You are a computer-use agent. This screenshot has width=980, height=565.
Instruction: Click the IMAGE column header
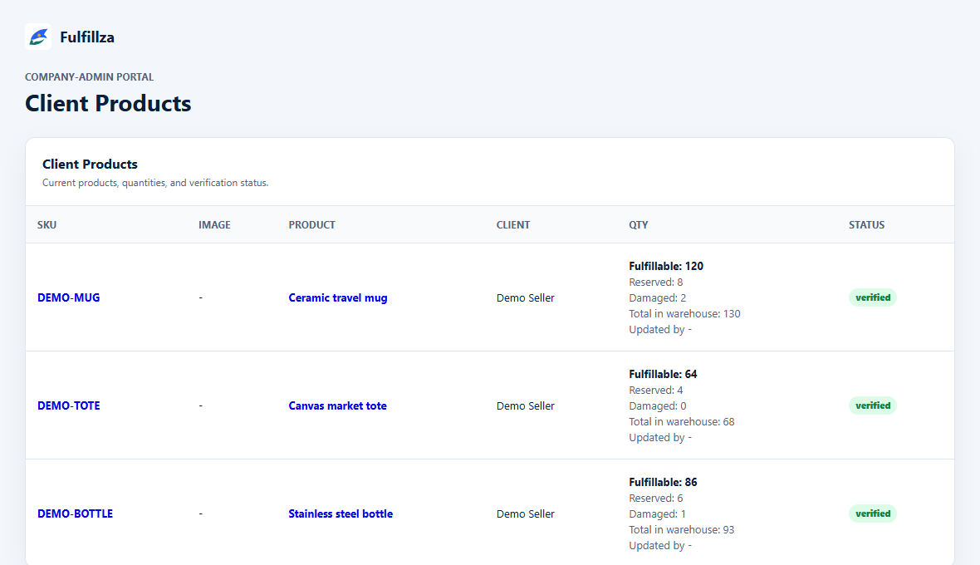pos(214,225)
